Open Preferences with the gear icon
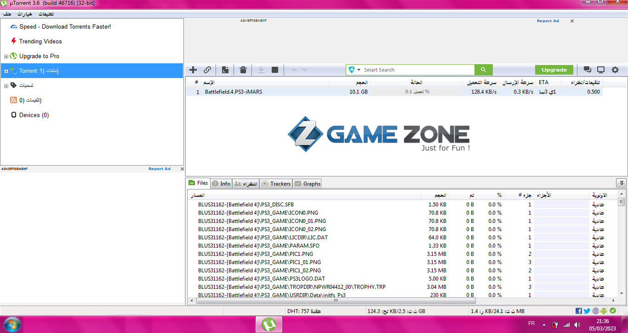This screenshot has width=628, height=333. pyautogui.click(x=615, y=70)
